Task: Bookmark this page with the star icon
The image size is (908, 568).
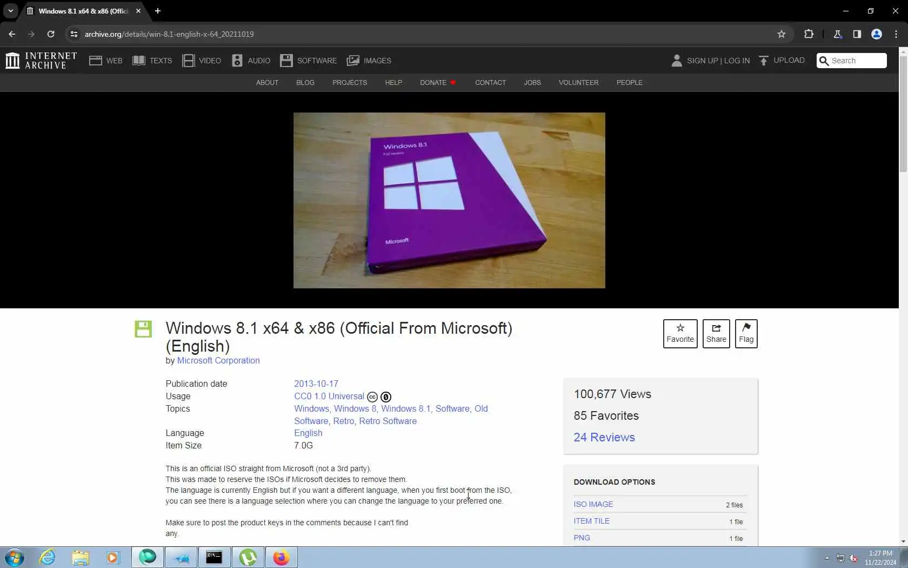Action: click(x=781, y=34)
